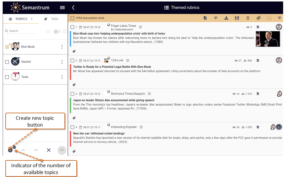Click the up chevron beside the plus button
The image size is (284, 177).
pos(23,150)
